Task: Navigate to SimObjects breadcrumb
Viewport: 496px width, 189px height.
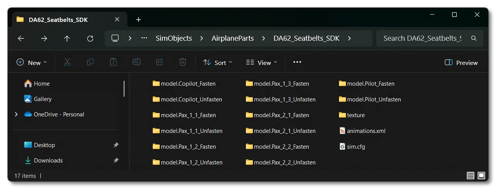Action: pos(174,38)
